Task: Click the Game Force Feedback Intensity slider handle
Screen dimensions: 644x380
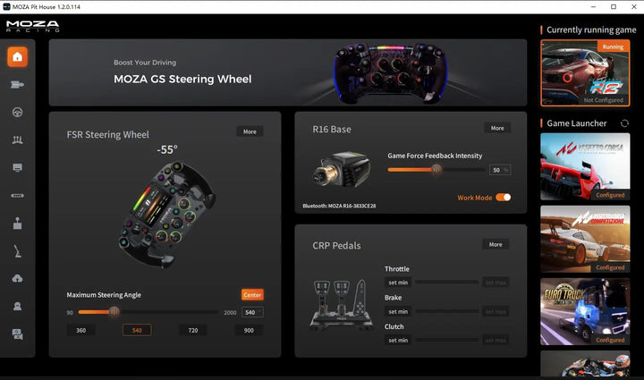Action: click(436, 170)
